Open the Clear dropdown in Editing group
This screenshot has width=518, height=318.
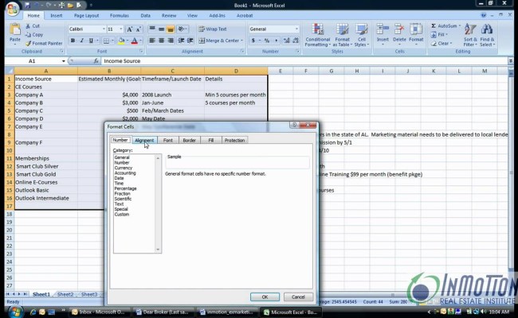point(441,44)
